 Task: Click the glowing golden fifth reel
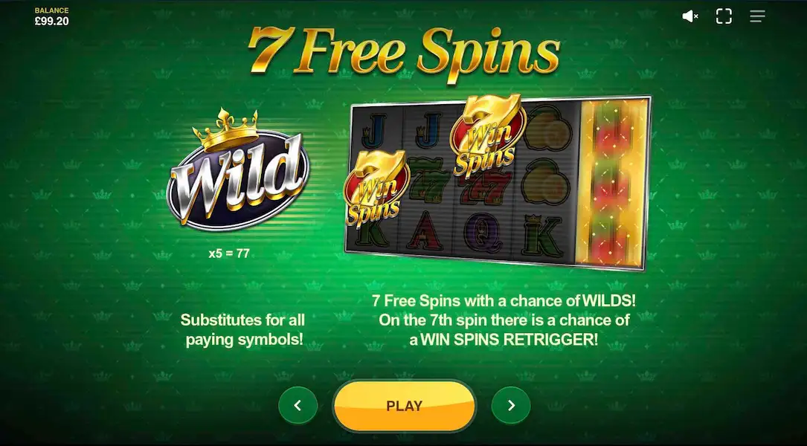click(612, 183)
